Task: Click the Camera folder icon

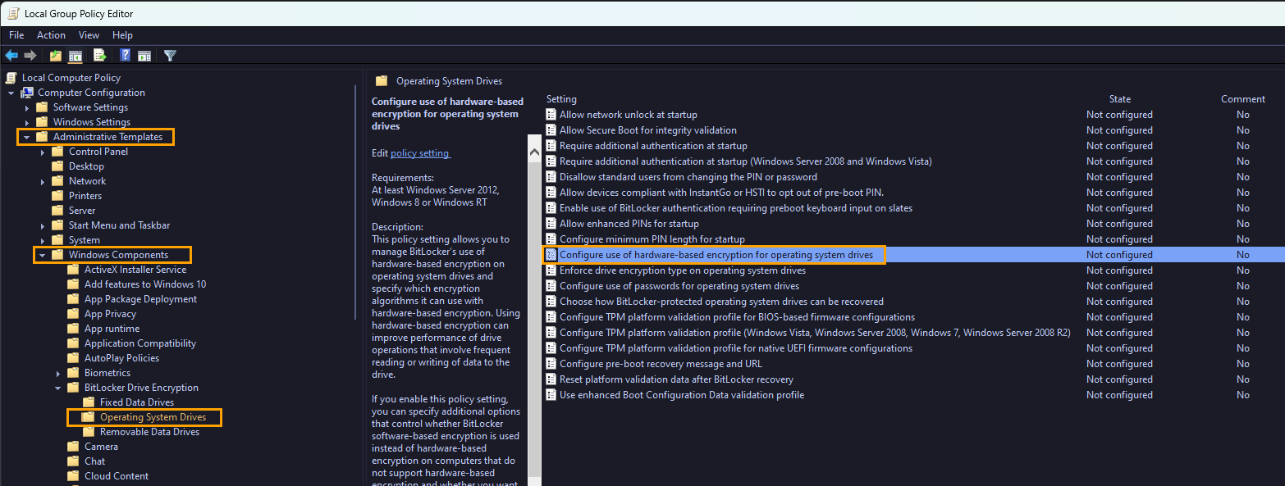Action: coord(73,447)
